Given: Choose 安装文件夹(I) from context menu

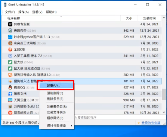Looking at the screenshot, I should coord(57,112).
